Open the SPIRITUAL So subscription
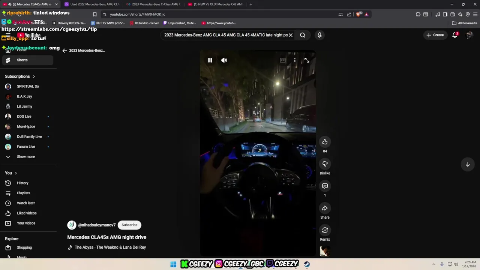 pos(27,87)
